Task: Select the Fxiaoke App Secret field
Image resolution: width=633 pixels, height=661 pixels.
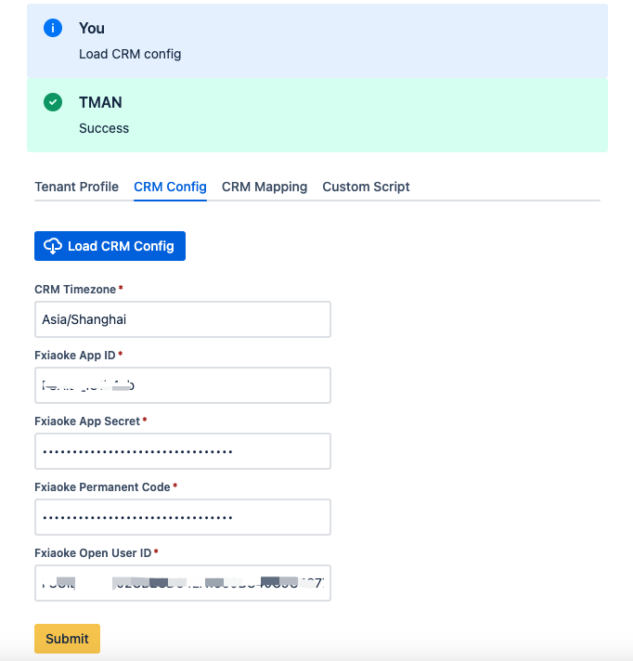Action: [183, 451]
